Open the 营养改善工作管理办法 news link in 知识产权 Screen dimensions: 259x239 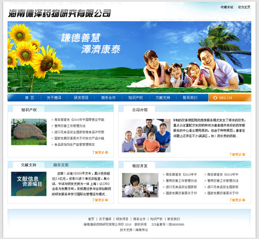pyautogui.click(x=70, y=126)
